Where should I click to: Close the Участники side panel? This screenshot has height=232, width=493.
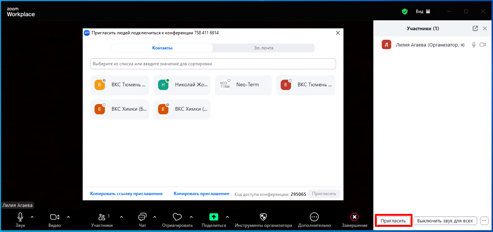[485, 28]
